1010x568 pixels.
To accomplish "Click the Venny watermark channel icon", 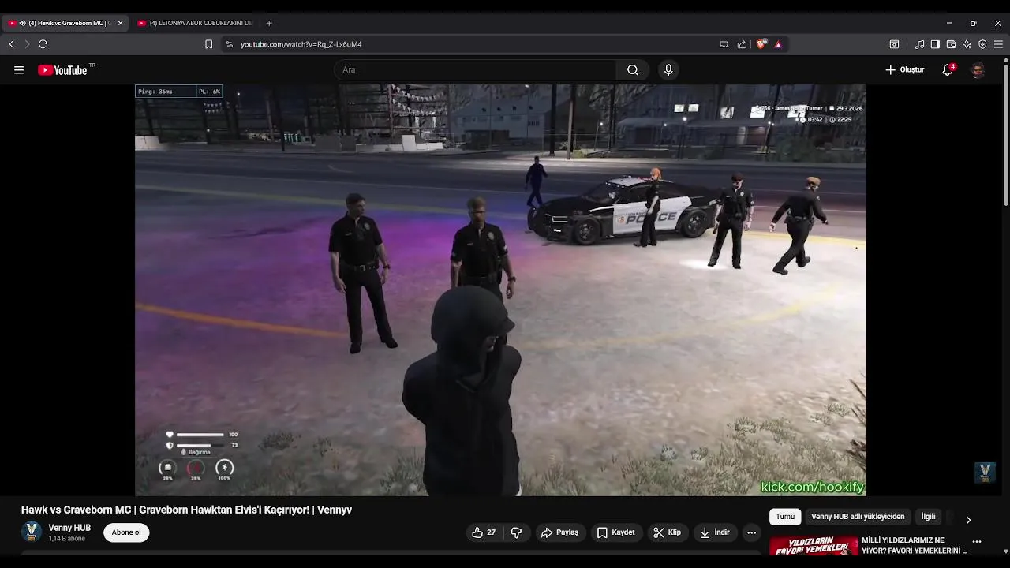I will click(985, 473).
